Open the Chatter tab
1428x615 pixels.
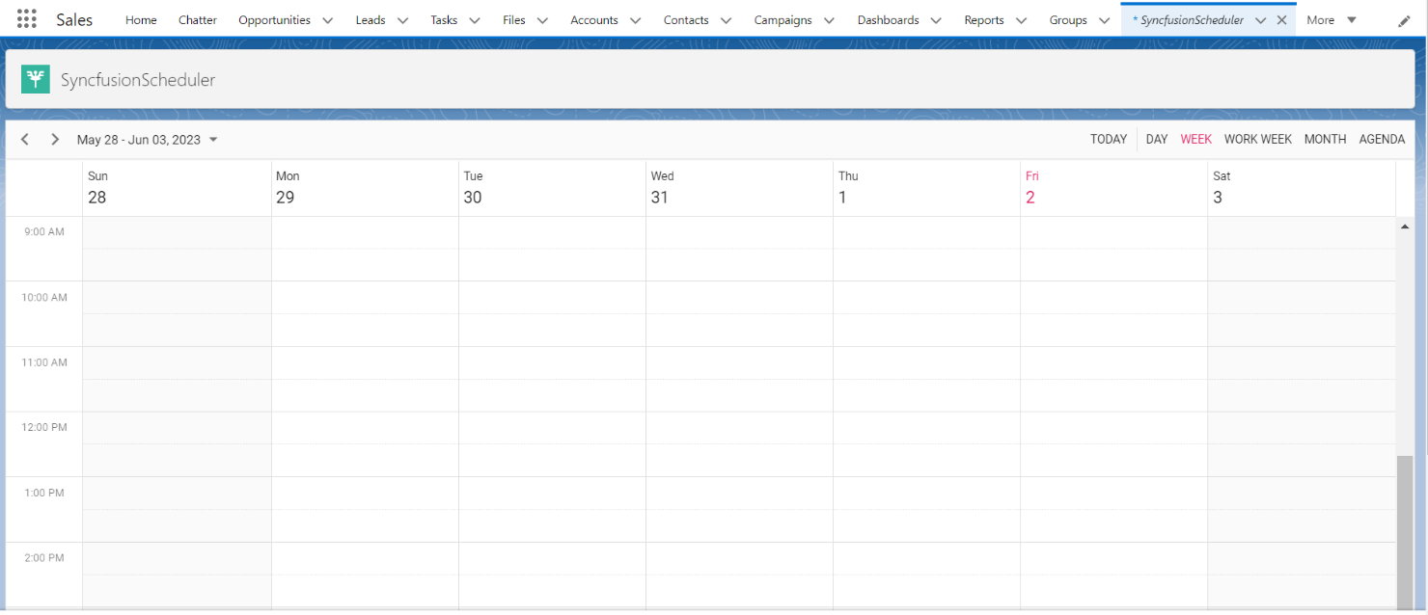point(198,19)
